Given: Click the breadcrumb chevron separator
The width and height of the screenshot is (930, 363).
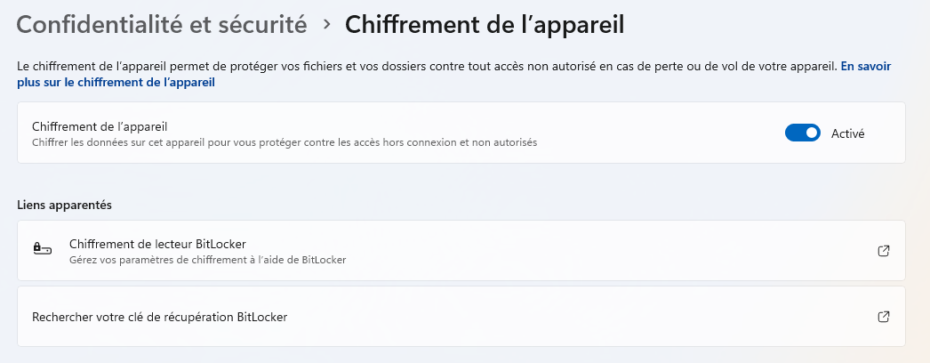Looking at the screenshot, I should [x=326, y=25].
